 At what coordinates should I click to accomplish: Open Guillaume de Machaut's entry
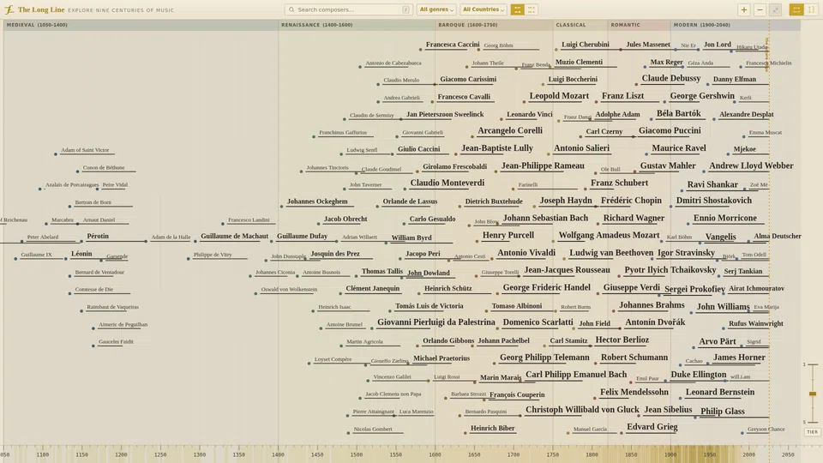point(234,237)
